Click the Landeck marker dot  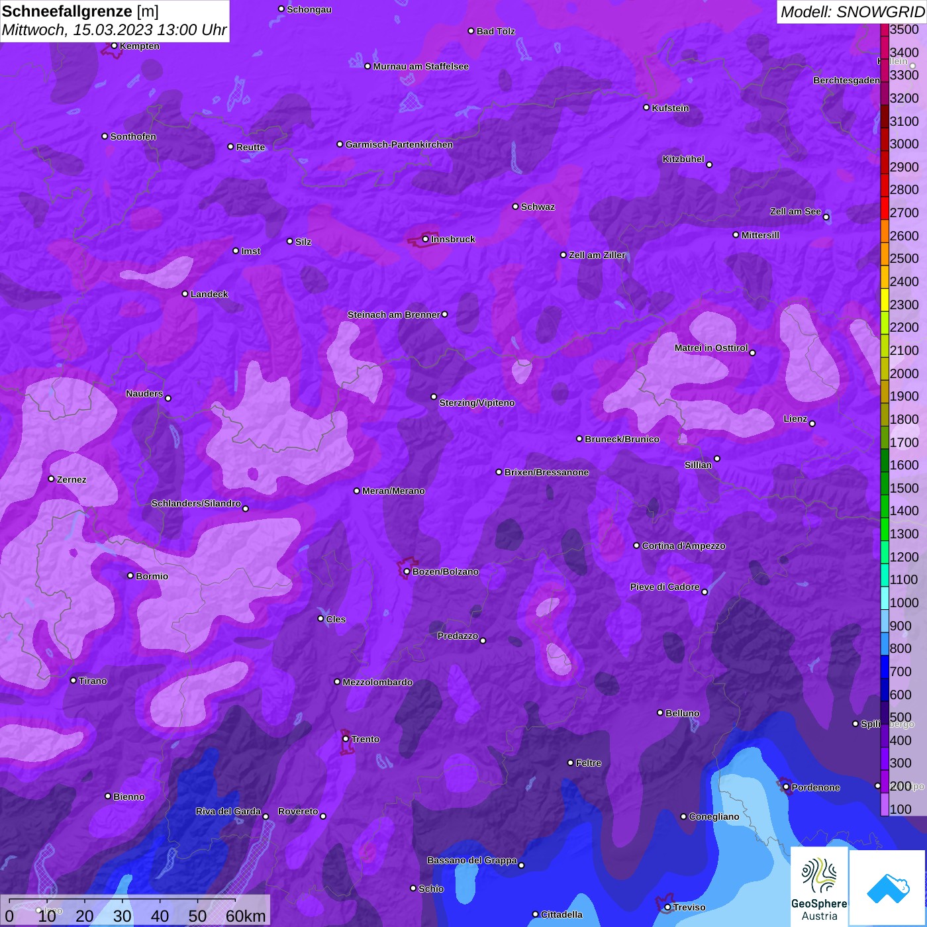[x=185, y=294]
